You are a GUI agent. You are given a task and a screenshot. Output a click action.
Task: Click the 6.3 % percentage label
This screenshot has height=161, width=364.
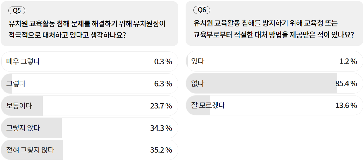tap(163, 84)
